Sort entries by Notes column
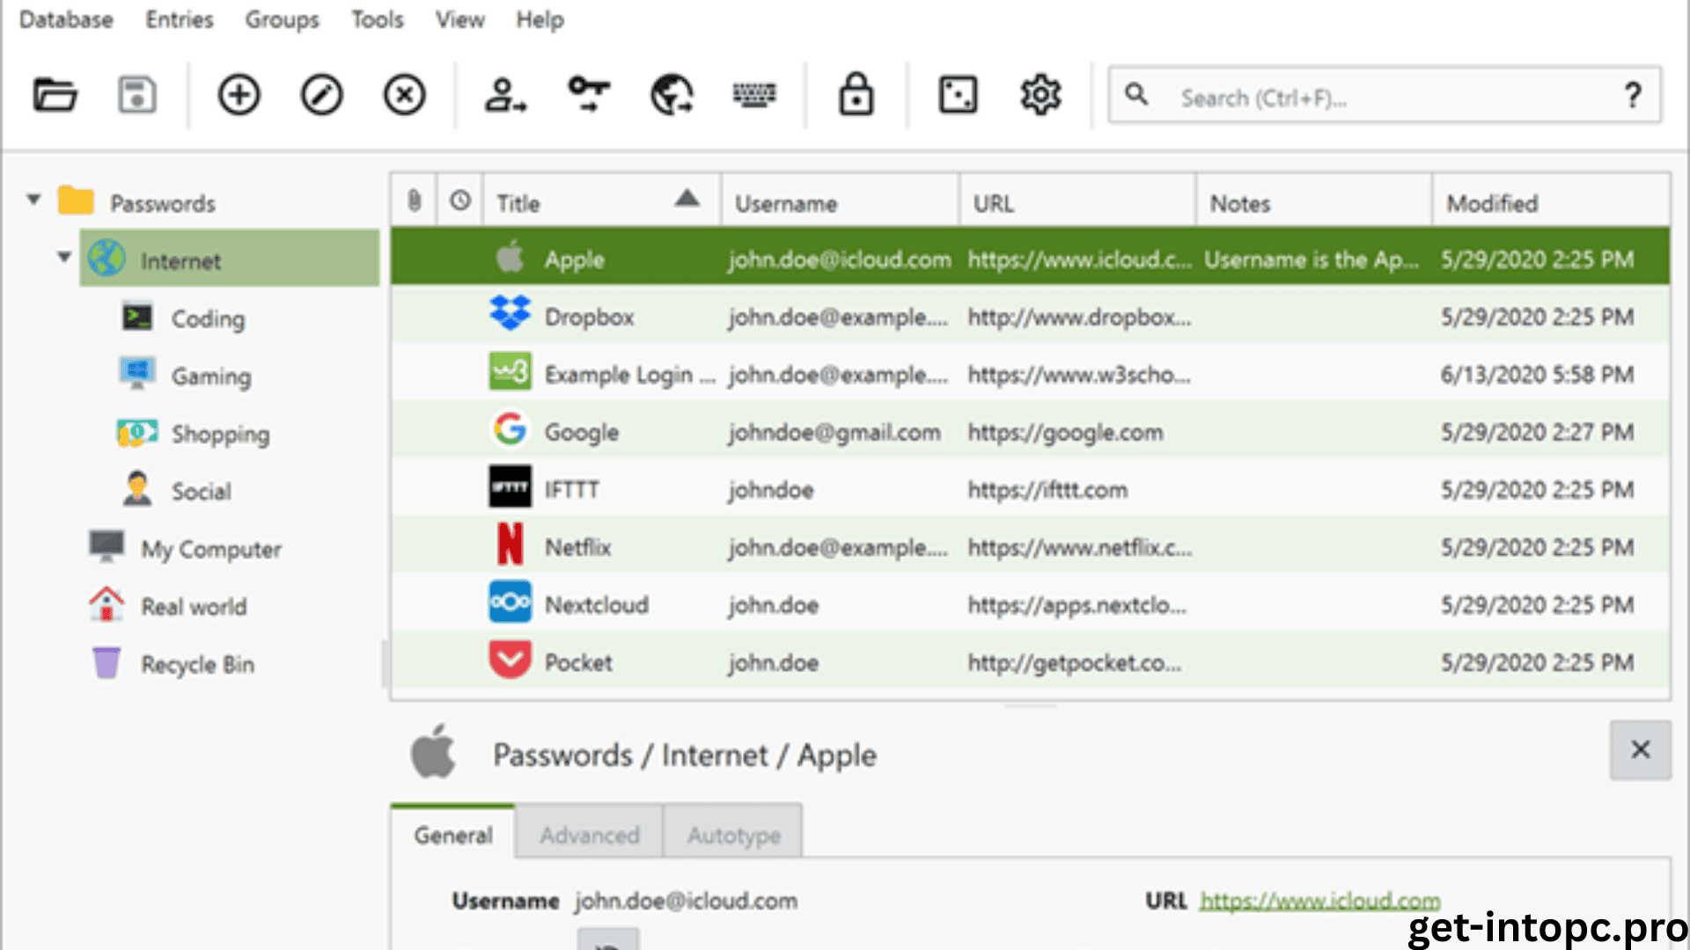The image size is (1690, 950). point(1314,202)
